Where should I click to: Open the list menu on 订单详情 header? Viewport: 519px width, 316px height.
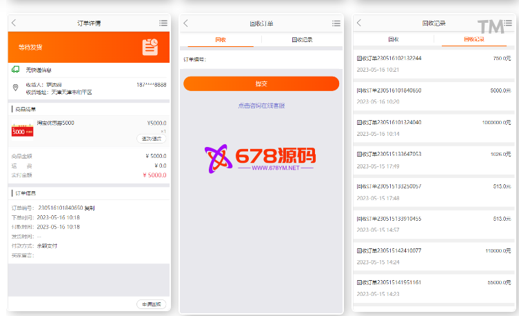pos(163,23)
